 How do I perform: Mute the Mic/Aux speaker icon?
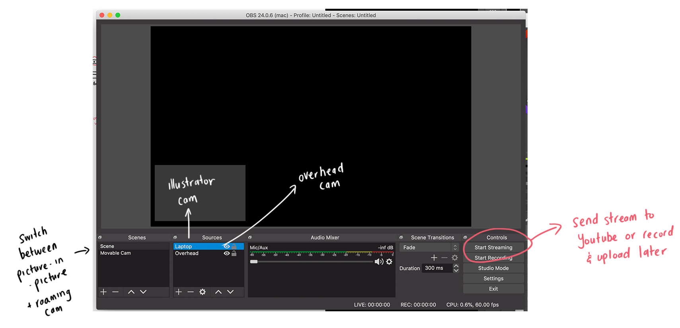pyautogui.click(x=379, y=262)
